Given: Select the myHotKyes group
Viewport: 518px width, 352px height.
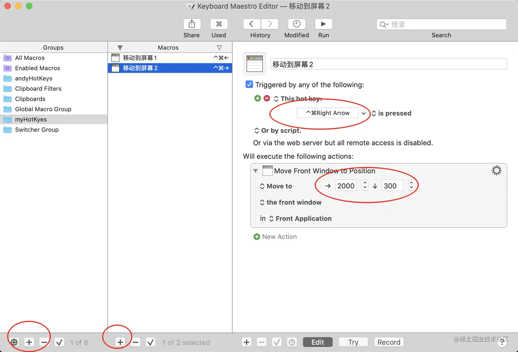Looking at the screenshot, I should click(54, 120).
